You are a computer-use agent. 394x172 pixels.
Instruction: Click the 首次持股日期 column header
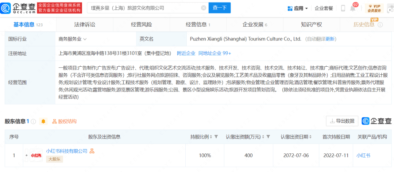coord(336,137)
